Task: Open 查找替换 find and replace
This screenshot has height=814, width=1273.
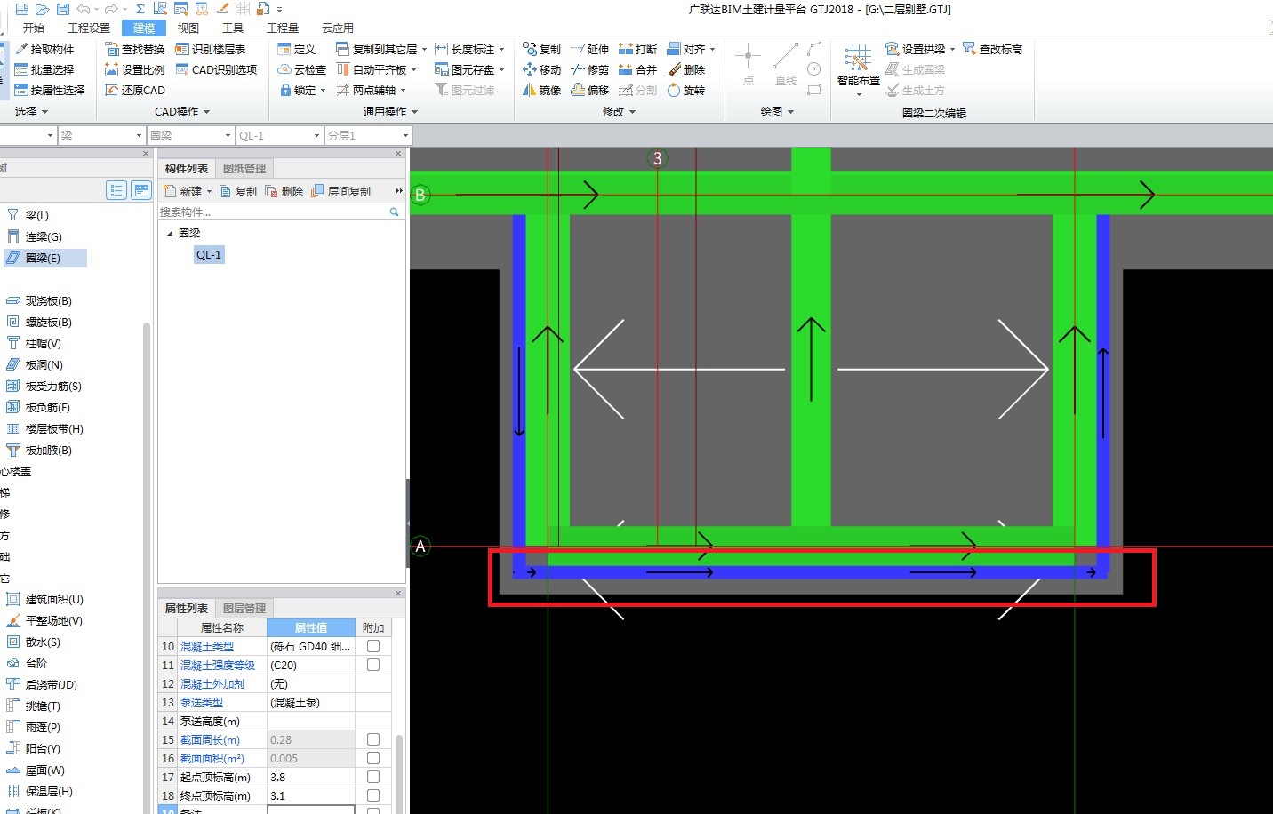Action: coord(135,49)
